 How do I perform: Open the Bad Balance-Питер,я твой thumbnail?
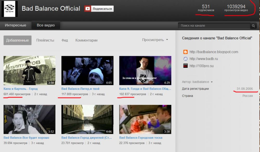pos(87,71)
